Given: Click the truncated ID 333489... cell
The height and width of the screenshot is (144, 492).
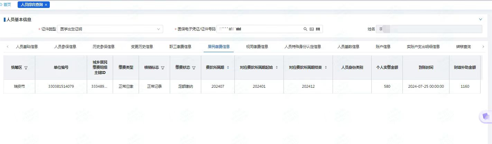Looking at the screenshot, I should pos(100,86).
